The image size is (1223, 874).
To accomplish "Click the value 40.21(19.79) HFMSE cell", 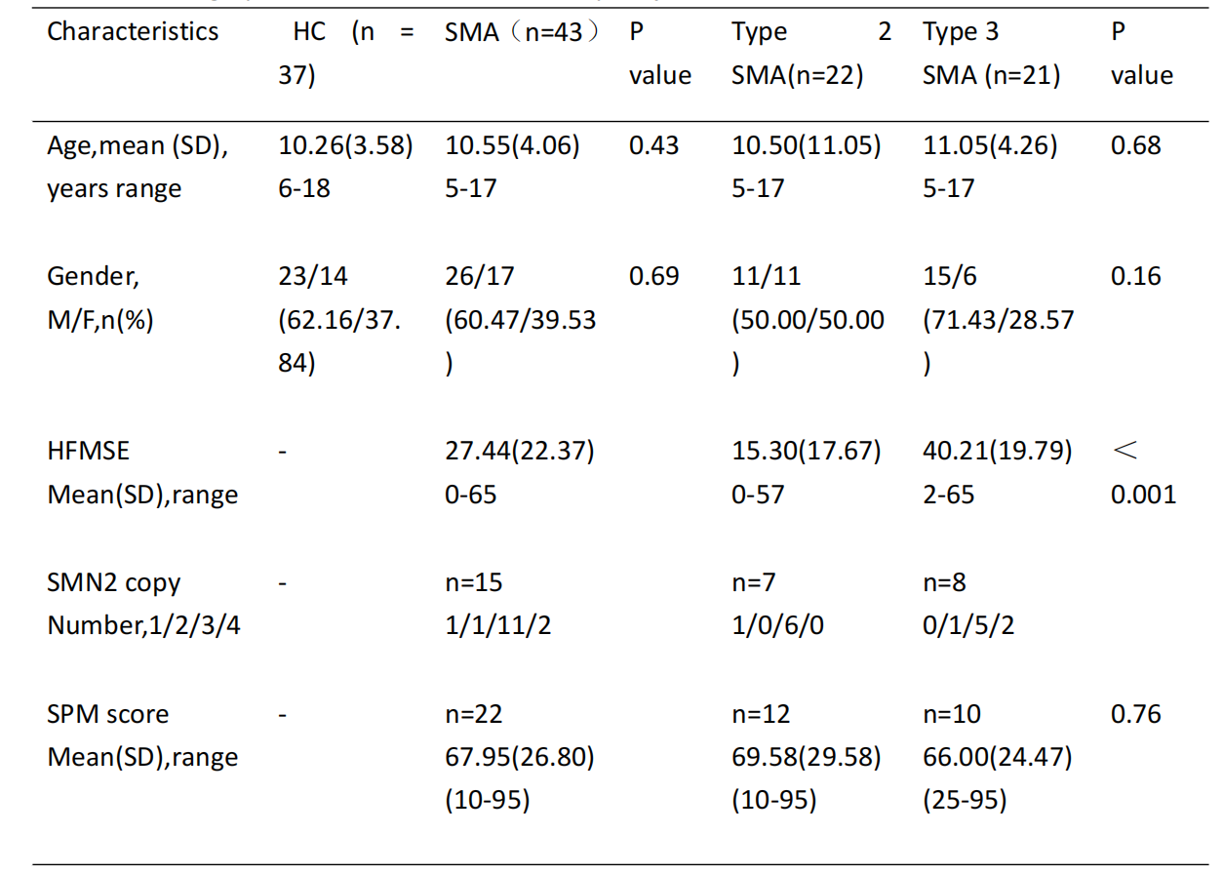I will tap(997, 452).
